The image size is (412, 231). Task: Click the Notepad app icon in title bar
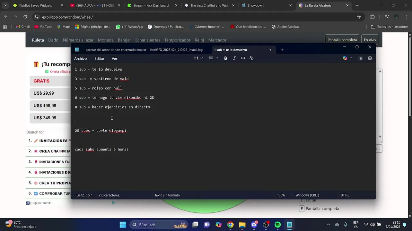(77, 50)
